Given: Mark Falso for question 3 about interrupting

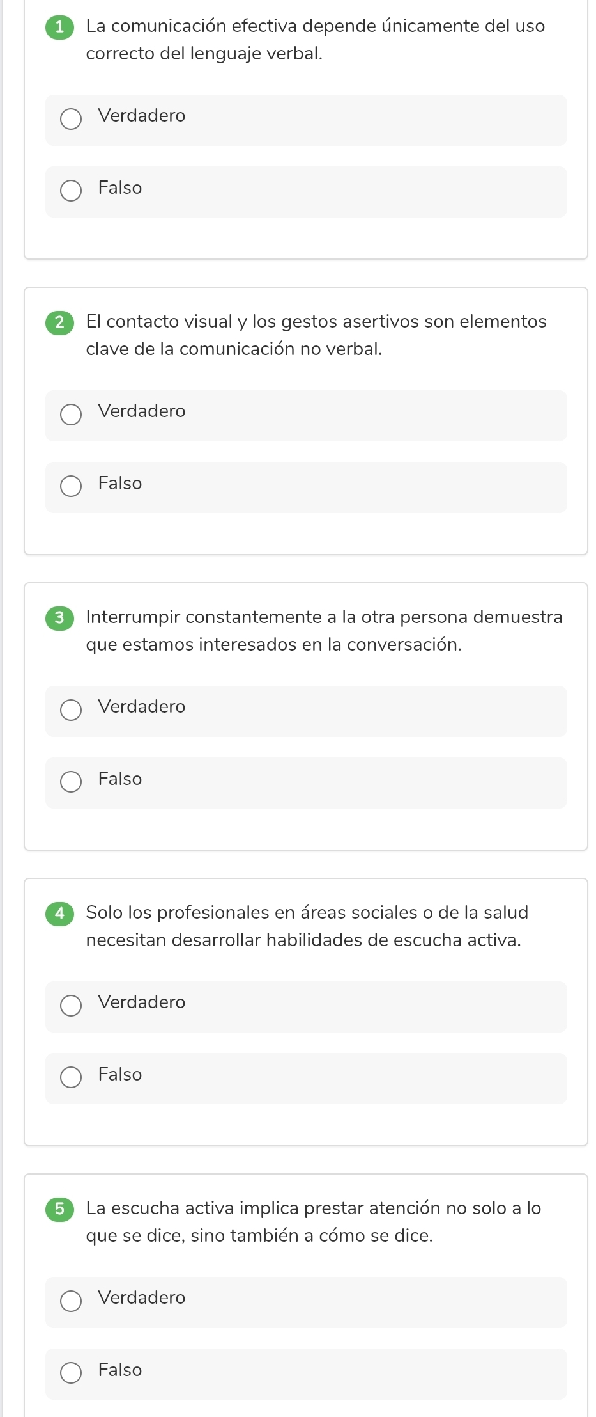Looking at the screenshot, I should [x=71, y=782].
